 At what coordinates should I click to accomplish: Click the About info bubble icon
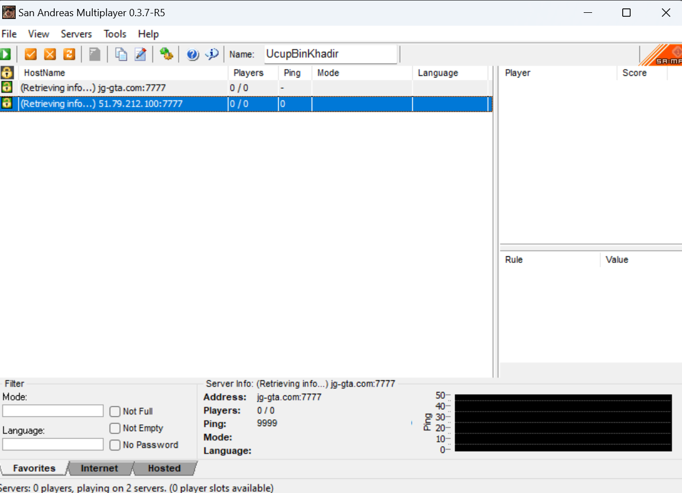(x=212, y=54)
